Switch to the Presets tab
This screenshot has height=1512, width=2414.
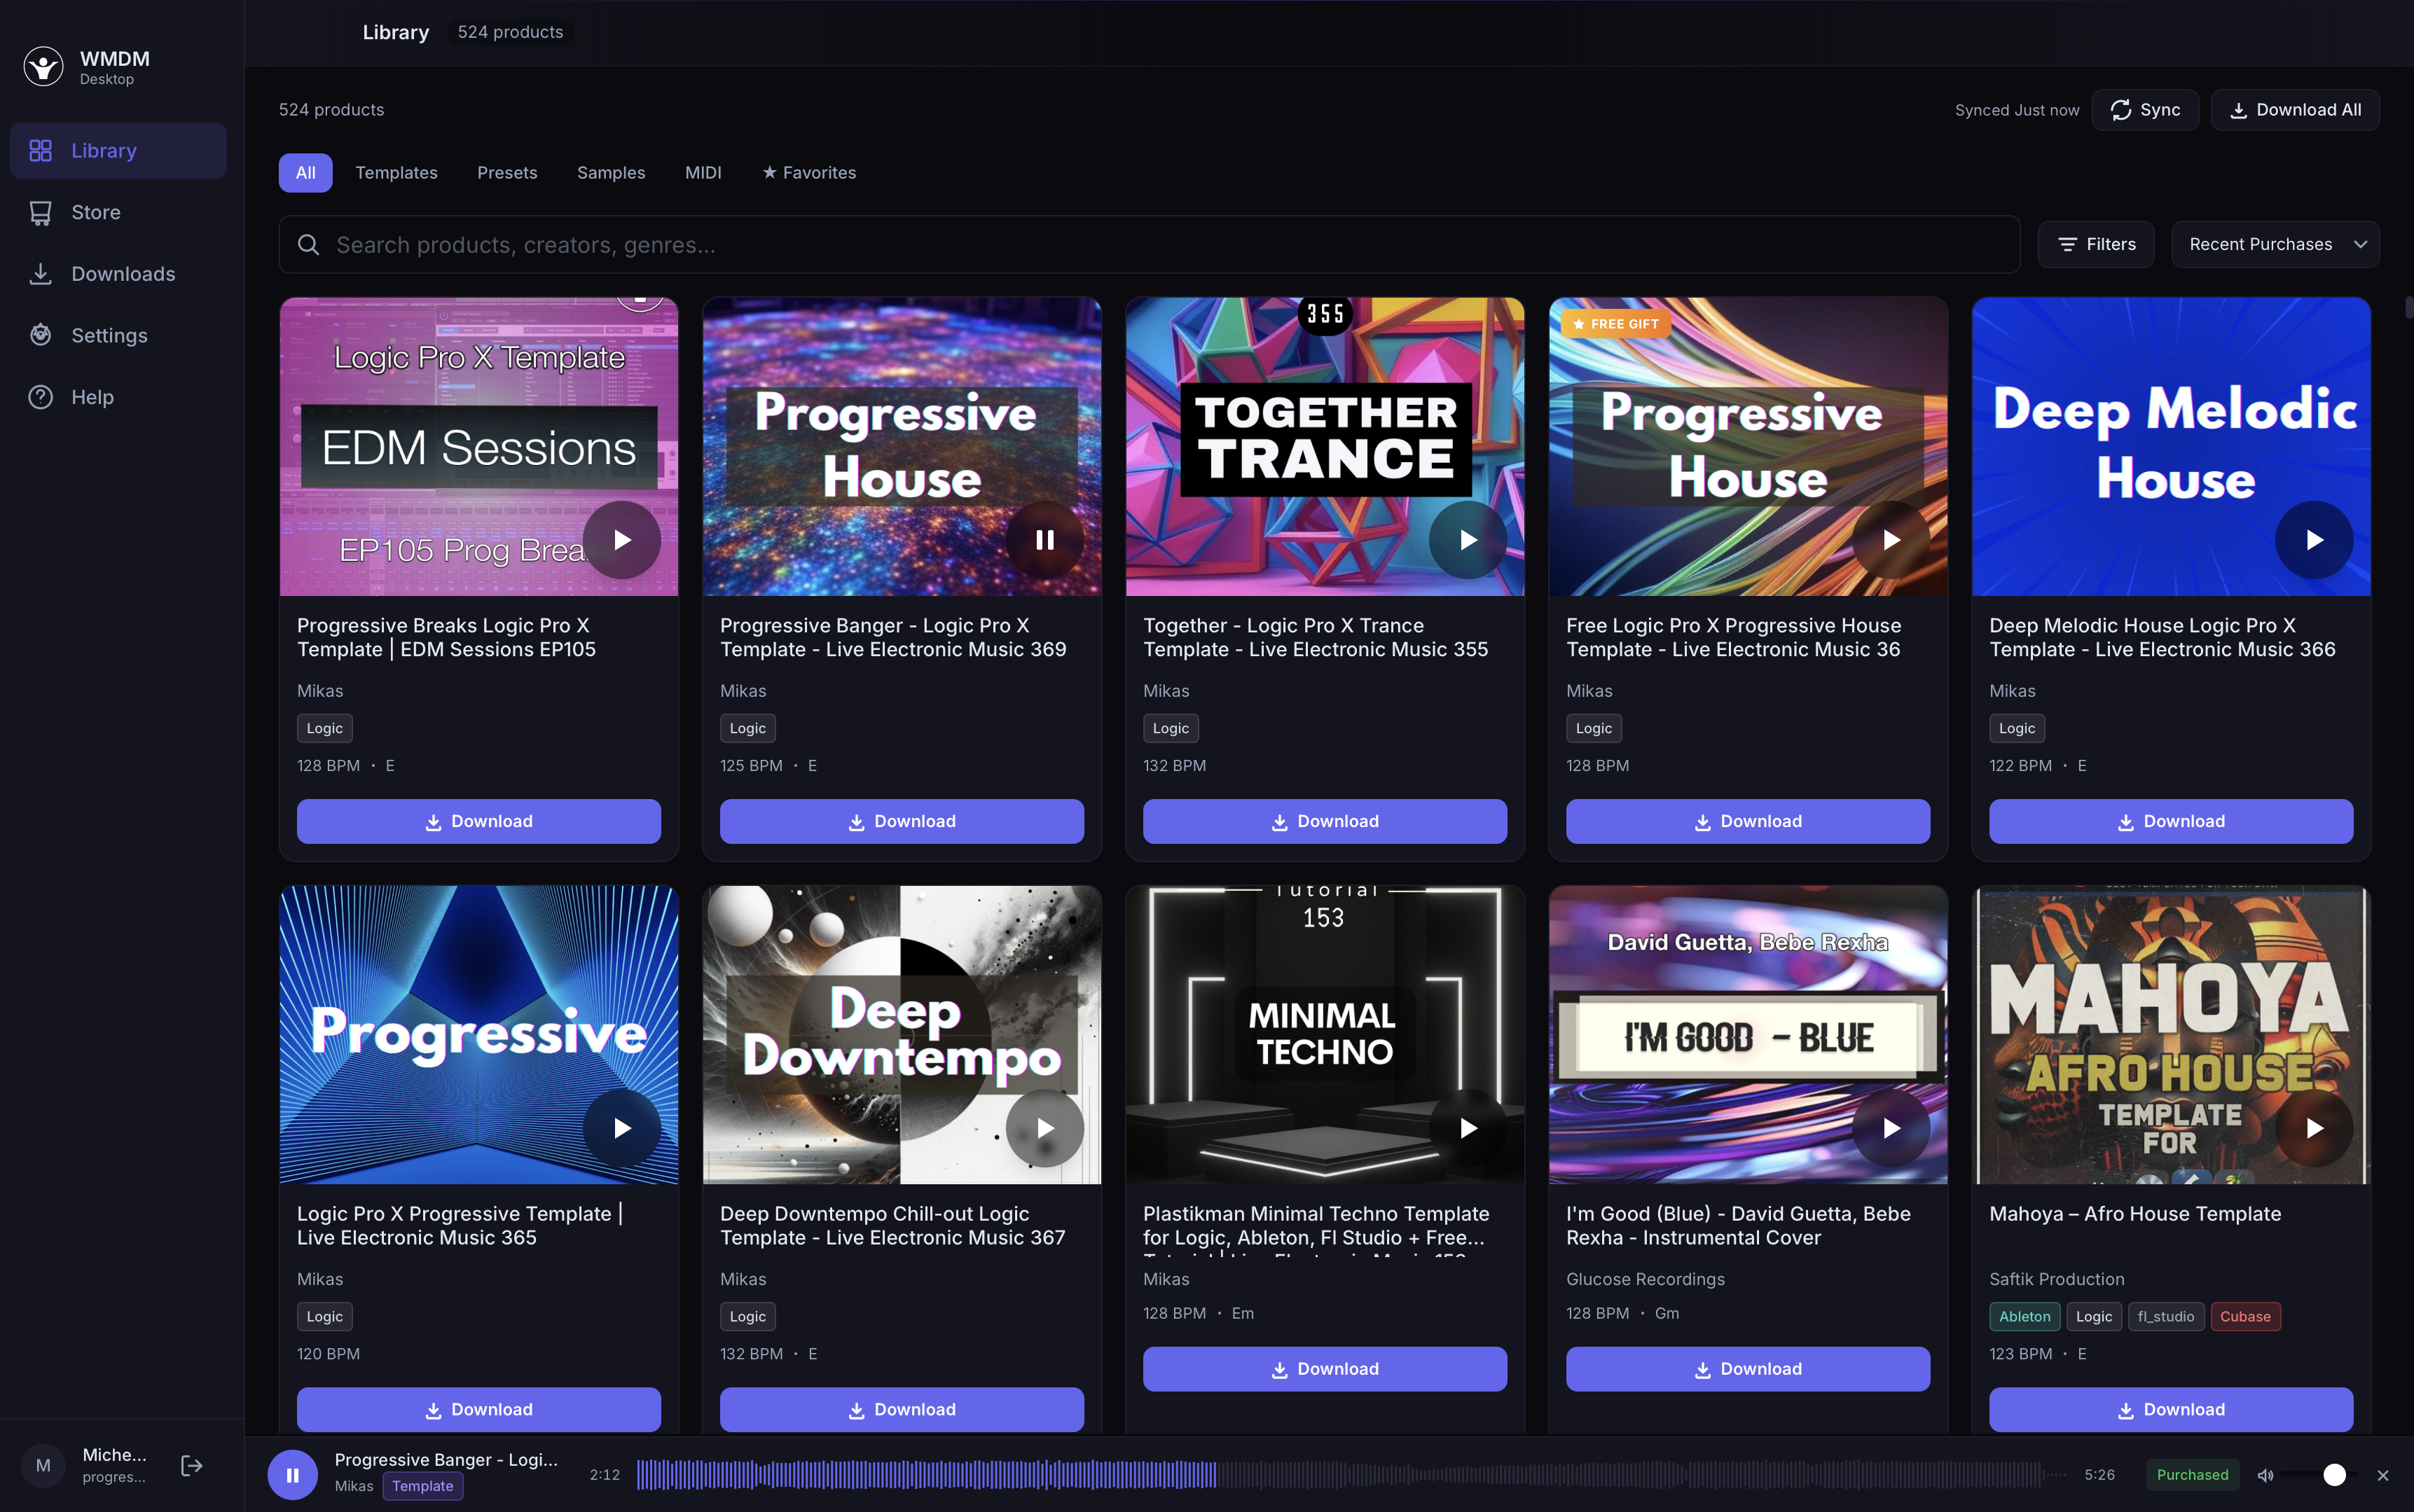(x=507, y=173)
